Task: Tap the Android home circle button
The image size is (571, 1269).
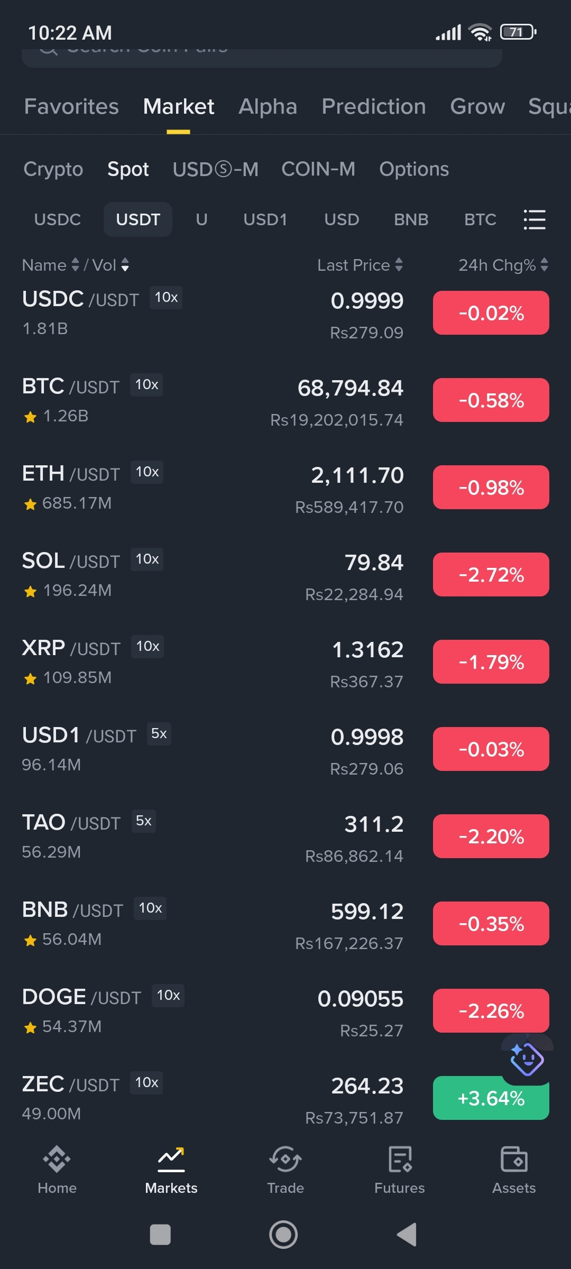Action: tap(283, 1235)
